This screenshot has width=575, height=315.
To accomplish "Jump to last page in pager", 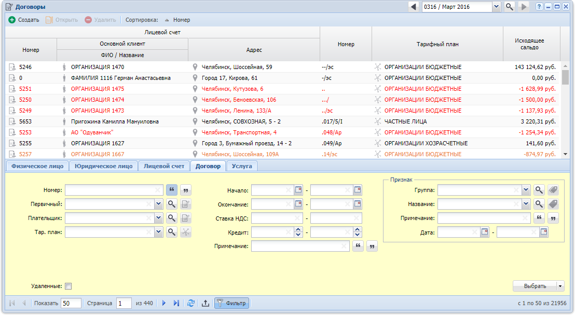I will click(x=176, y=303).
